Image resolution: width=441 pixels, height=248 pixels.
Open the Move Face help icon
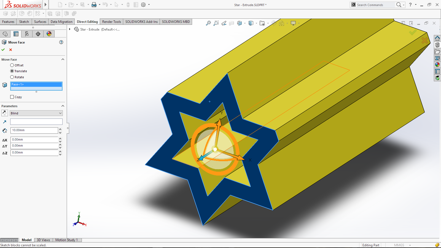(x=61, y=42)
